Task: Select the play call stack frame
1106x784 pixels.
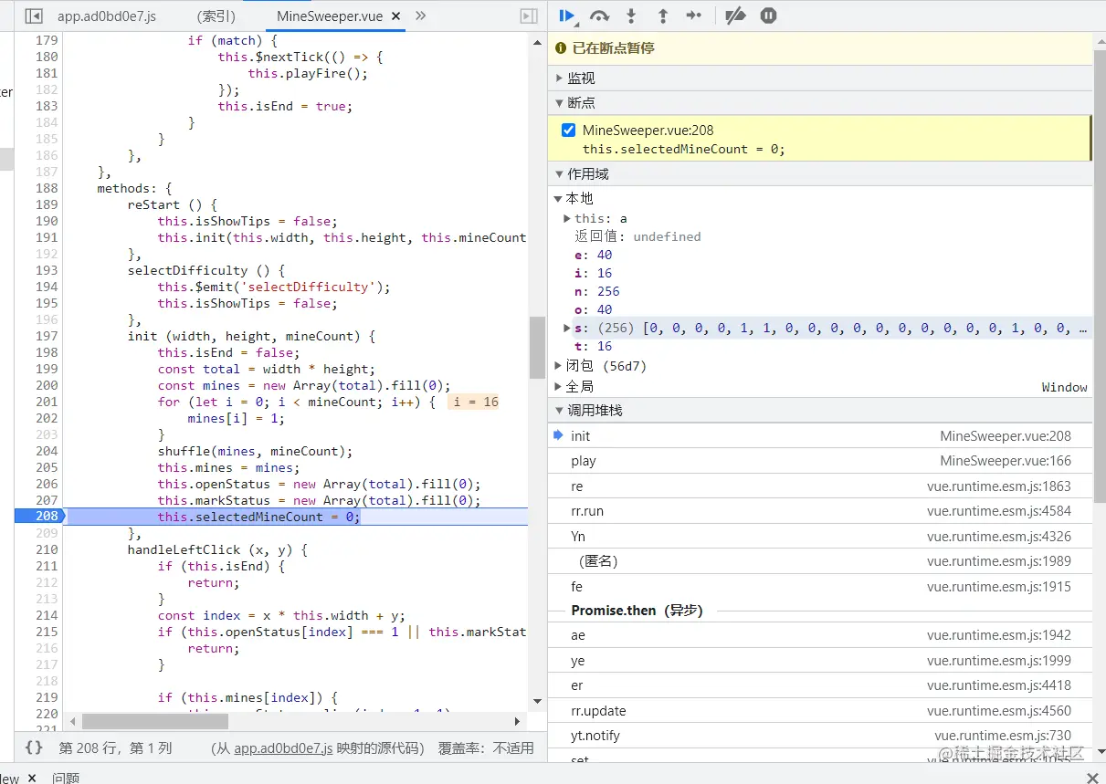Action: tap(820, 461)
